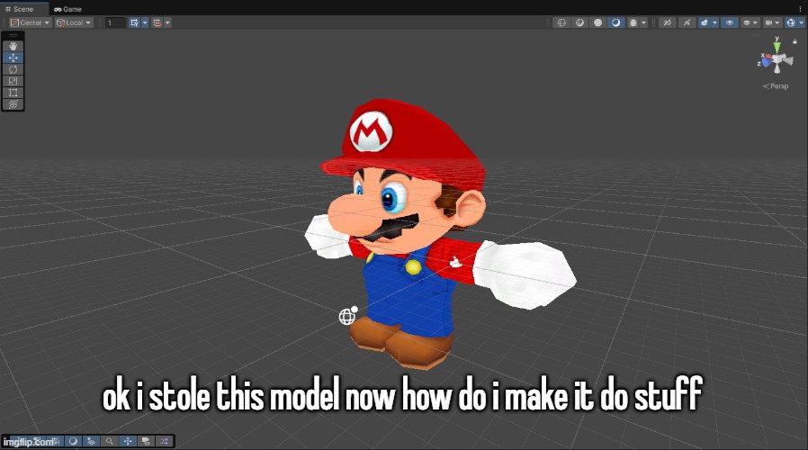Click the globe gizmo near Mario's feet
The height and width of the screenshot is (450, 808).
pos(348,316)
